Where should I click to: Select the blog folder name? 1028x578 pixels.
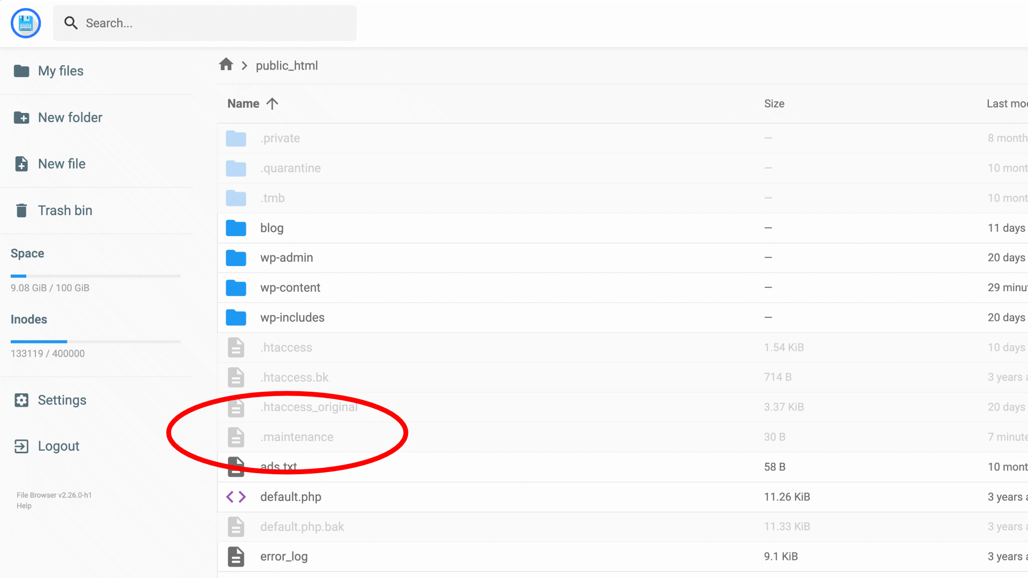(272, 228)
